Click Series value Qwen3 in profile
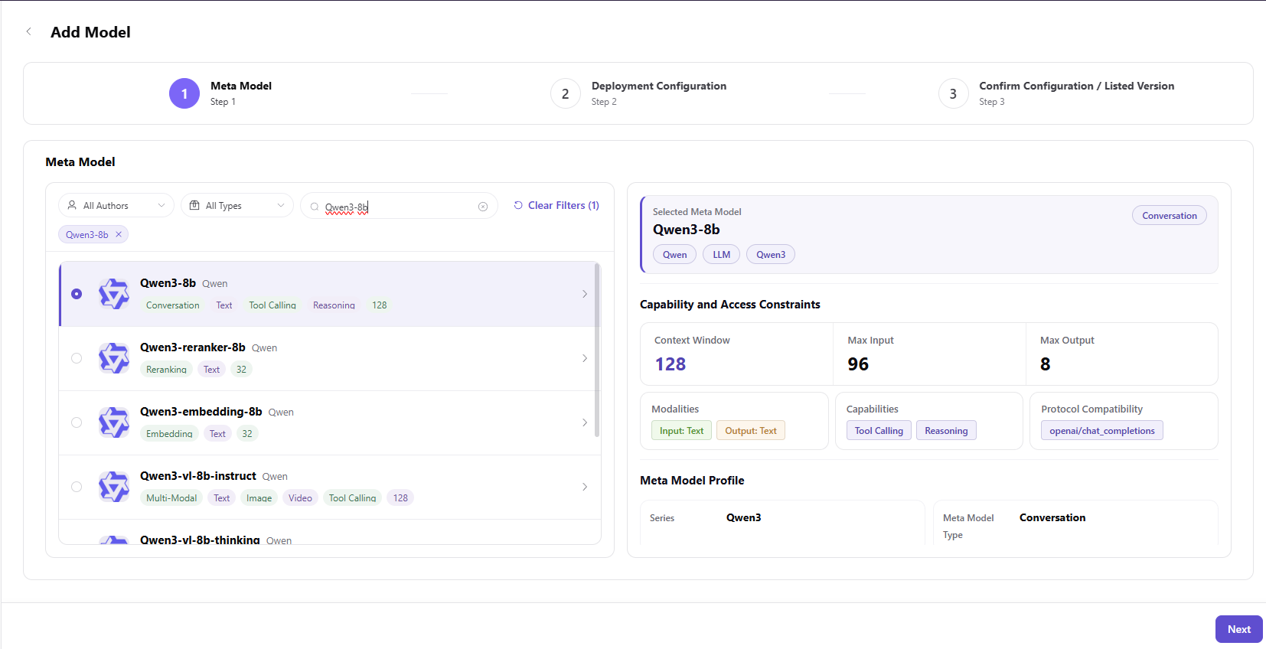Screen dimensions: 1266x649 743,517
